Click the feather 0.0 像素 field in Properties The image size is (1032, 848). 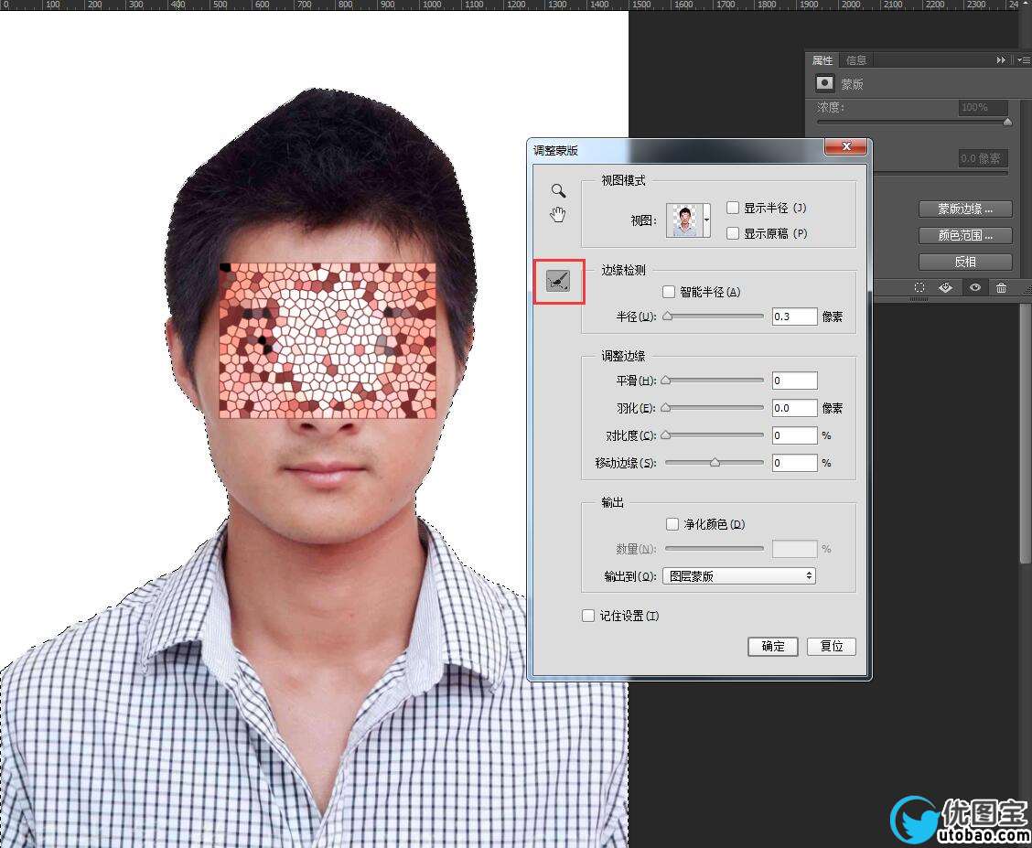pyautogui.click(x=982, y=158)
